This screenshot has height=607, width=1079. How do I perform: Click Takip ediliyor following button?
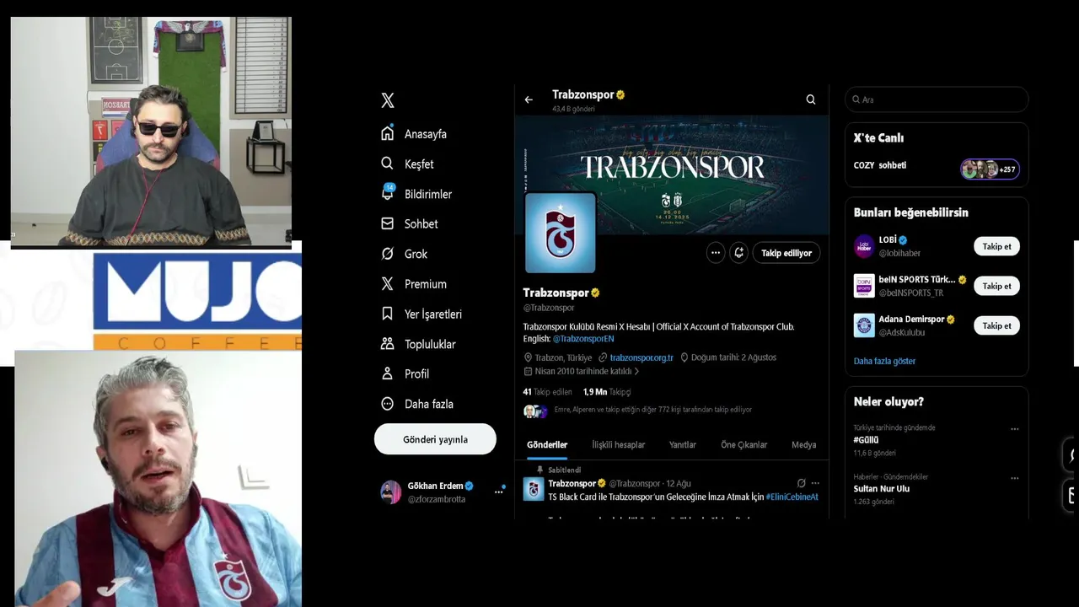point(786,253)
